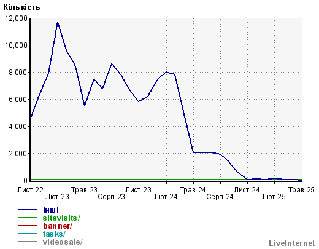Click the banner/ legend label
Screen dimensions: 319x249
tap(58, 226)
